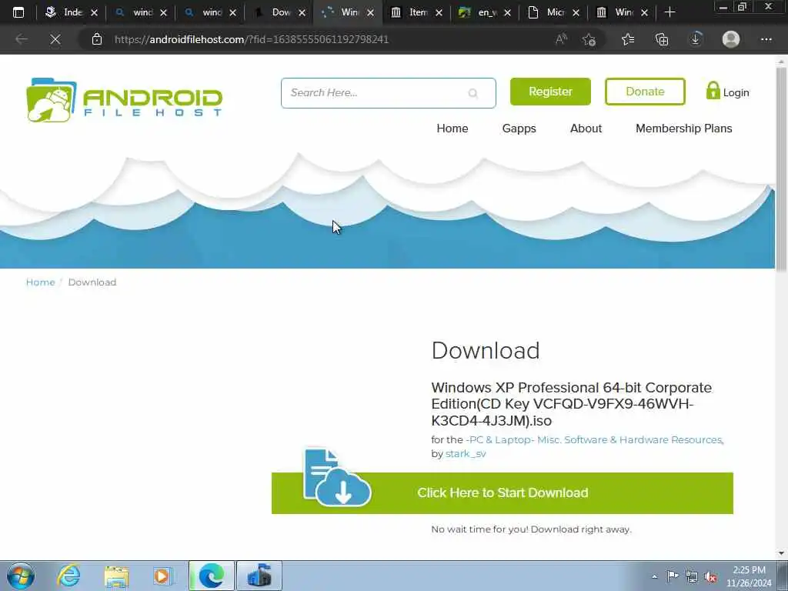Click the cloud download file icon
The width and height of the screenshot is (788, 591).
[337, 477]
